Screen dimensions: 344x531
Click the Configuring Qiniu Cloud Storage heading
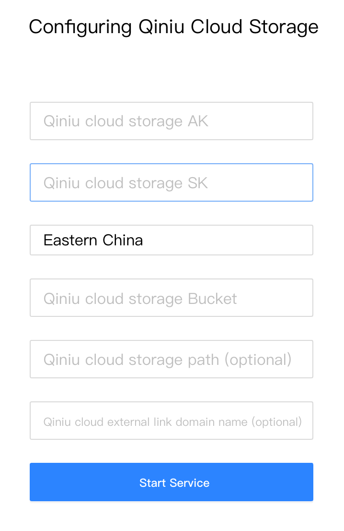(173, 27)
